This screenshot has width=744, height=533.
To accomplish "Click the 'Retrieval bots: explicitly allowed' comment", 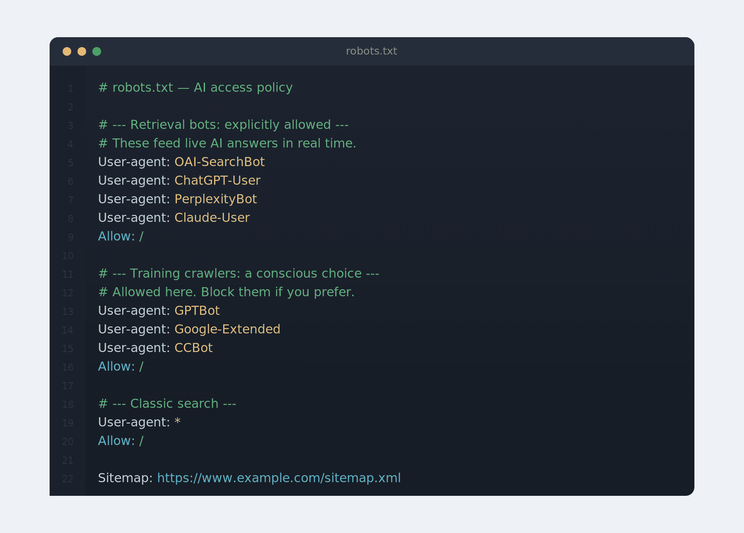I will pyautogui.click(x=224, y=125).
